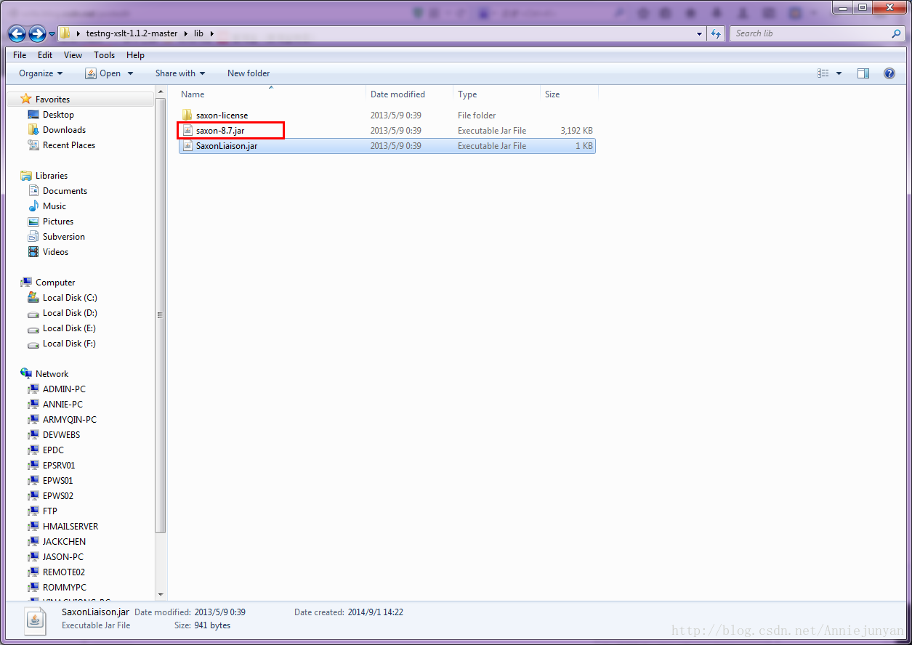This screenshot has height=645, width=912.
Task: Click the Downloads folder icon
Action: pyautogui.click(x=33, y=129)
